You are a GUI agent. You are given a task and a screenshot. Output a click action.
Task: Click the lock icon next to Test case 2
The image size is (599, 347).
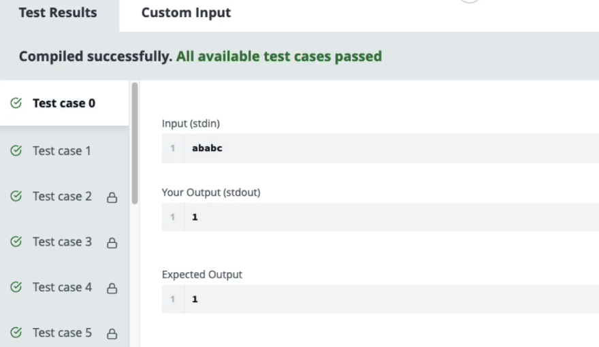click(112, 197)
